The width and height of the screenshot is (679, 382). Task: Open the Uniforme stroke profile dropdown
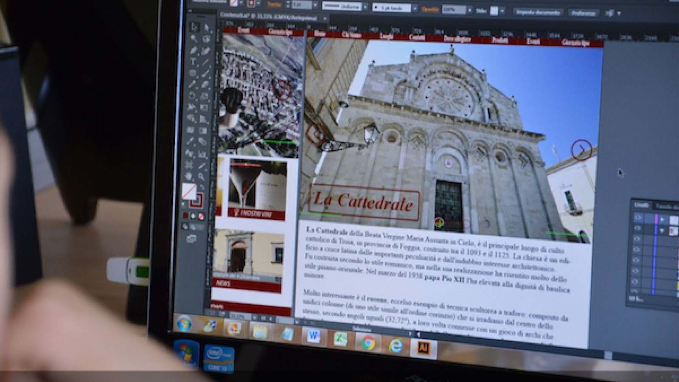[x=365, y=6]
